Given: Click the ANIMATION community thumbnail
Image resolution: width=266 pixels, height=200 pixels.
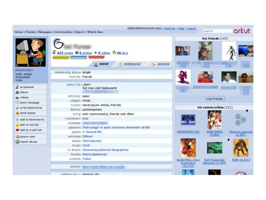Looking at the screenshot, I should tap(188, 120).
